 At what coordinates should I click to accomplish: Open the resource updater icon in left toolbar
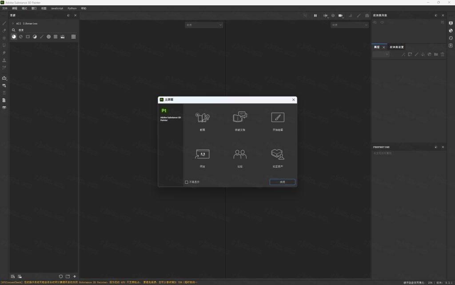pyautogui.click(x=4, y=85)
